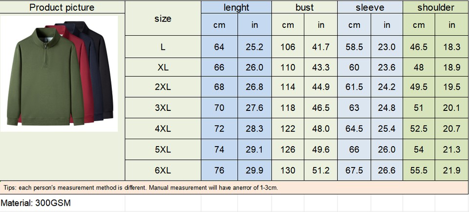The width and height of the screenshot is (469, 212).
Task: Click the bust cm value 118
Action: (x=288, y=107)
